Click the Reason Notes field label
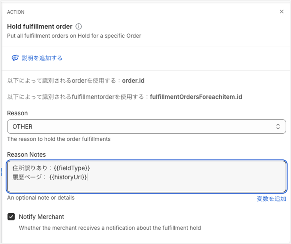 click(26, 154)
